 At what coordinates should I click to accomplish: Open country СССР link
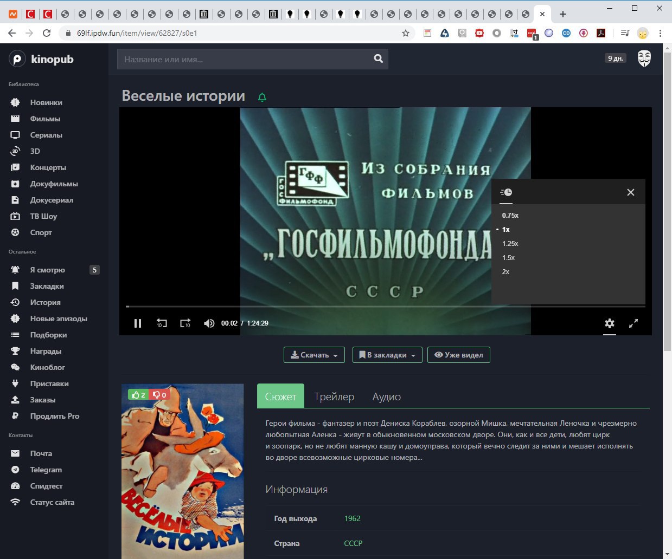tap(353, 543)
